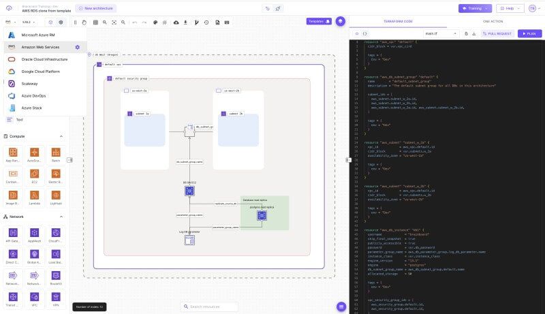Click the redo arrow
545x314 pixels.
144,22
